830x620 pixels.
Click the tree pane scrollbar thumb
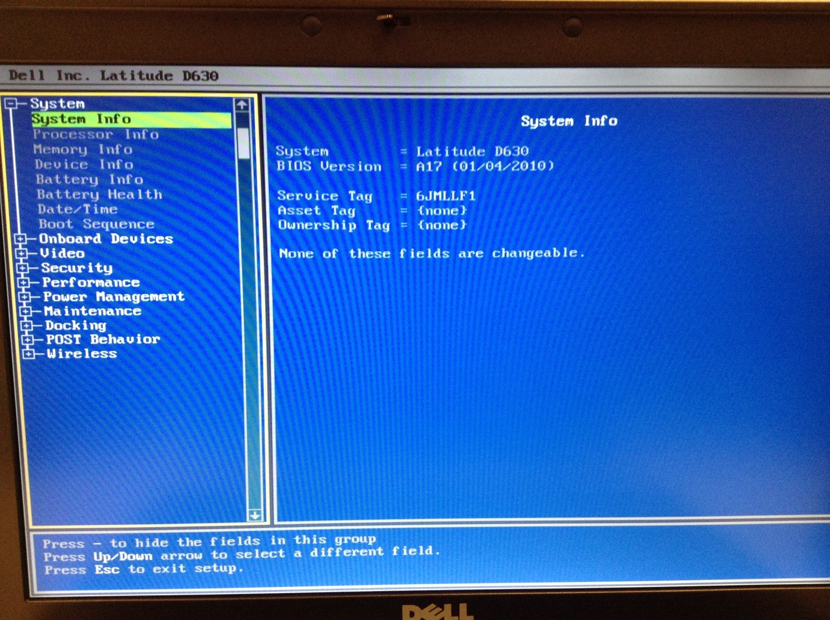coord(243,143)
